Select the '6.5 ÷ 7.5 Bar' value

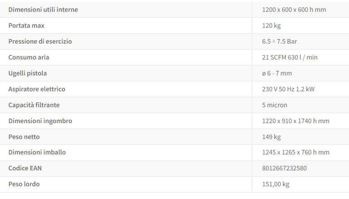click(x=279, y=41)
